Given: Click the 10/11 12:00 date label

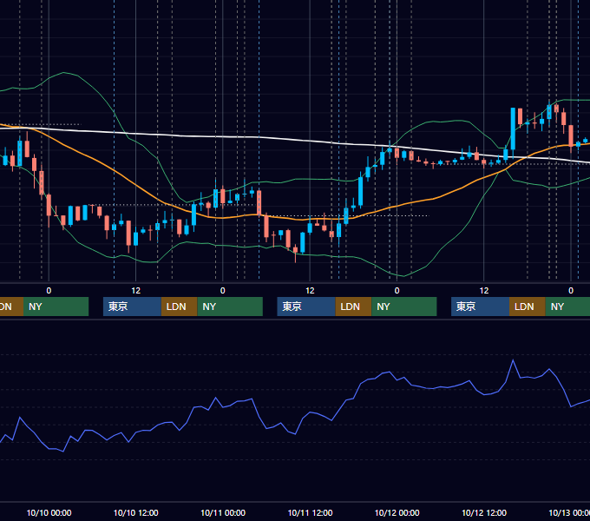Looking at the screenshot, I should tap(310, 512).
